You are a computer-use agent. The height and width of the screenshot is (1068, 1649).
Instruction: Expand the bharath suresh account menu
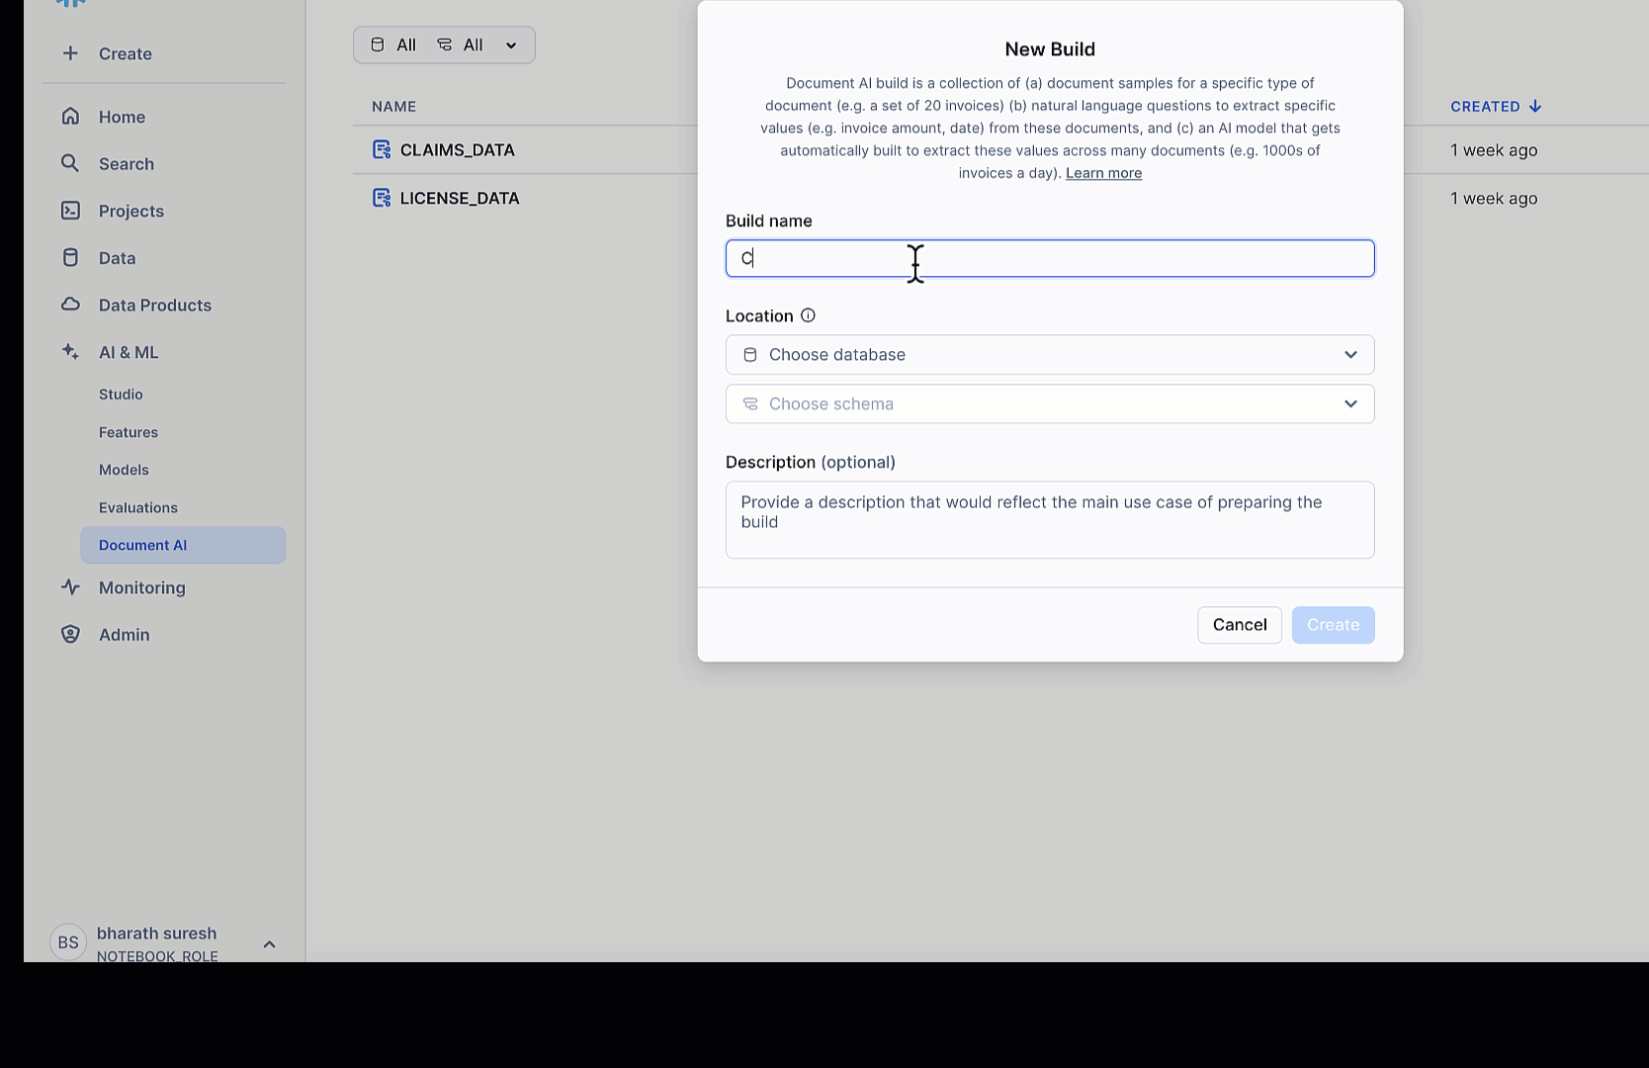(269, 944)
